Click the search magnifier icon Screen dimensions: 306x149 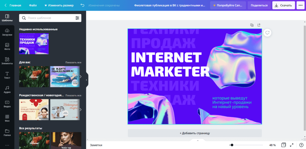coord(24,18)
